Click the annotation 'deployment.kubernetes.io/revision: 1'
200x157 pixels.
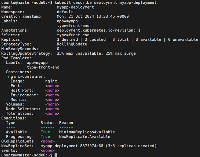98,30
